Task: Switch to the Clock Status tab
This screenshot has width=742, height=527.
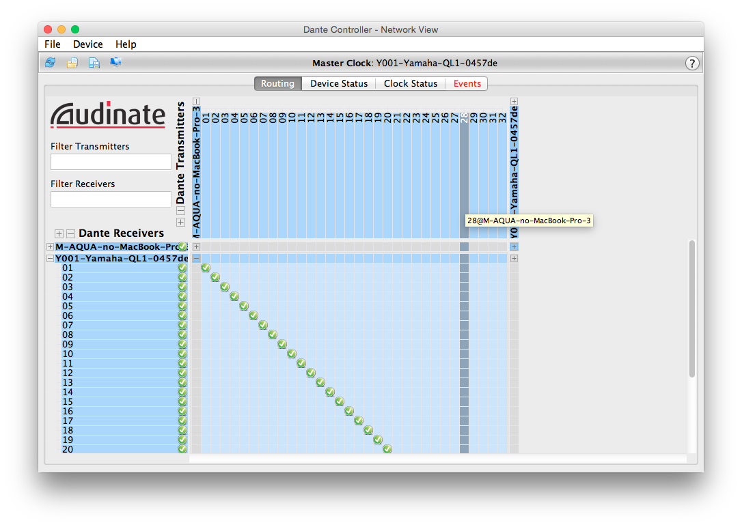Action: click(x=410, y=84)
